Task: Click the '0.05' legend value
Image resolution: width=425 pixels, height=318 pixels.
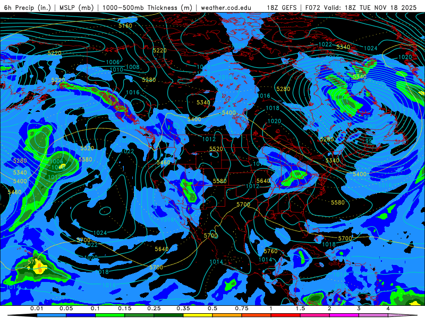Action: pos(66,308)
